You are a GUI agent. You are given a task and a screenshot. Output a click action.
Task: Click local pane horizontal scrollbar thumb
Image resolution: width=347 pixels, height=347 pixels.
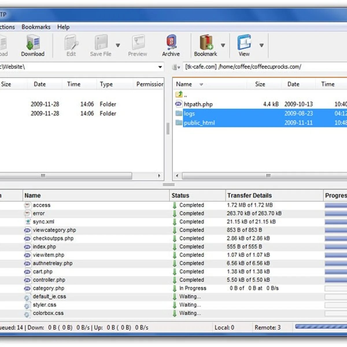pyautogui.click(x=66, y=176)
